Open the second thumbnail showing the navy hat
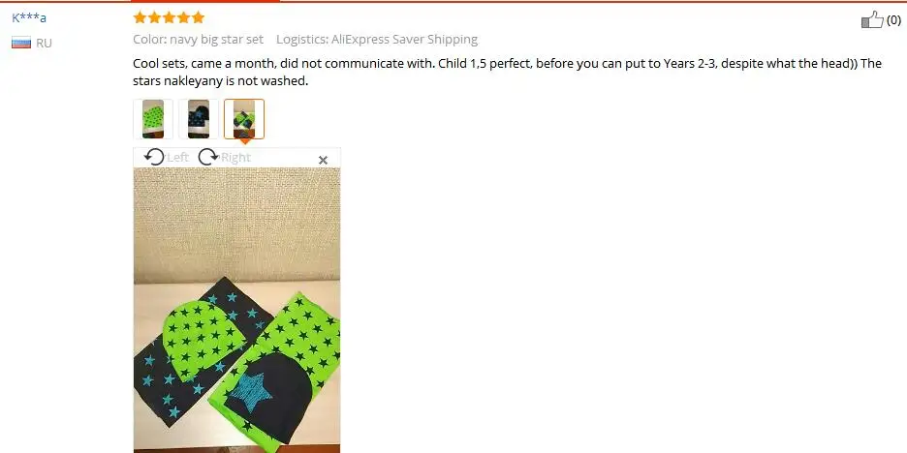The image size is (907, 453). tap(199, 119)
